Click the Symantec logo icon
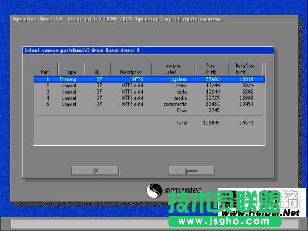 pos(154,190)
